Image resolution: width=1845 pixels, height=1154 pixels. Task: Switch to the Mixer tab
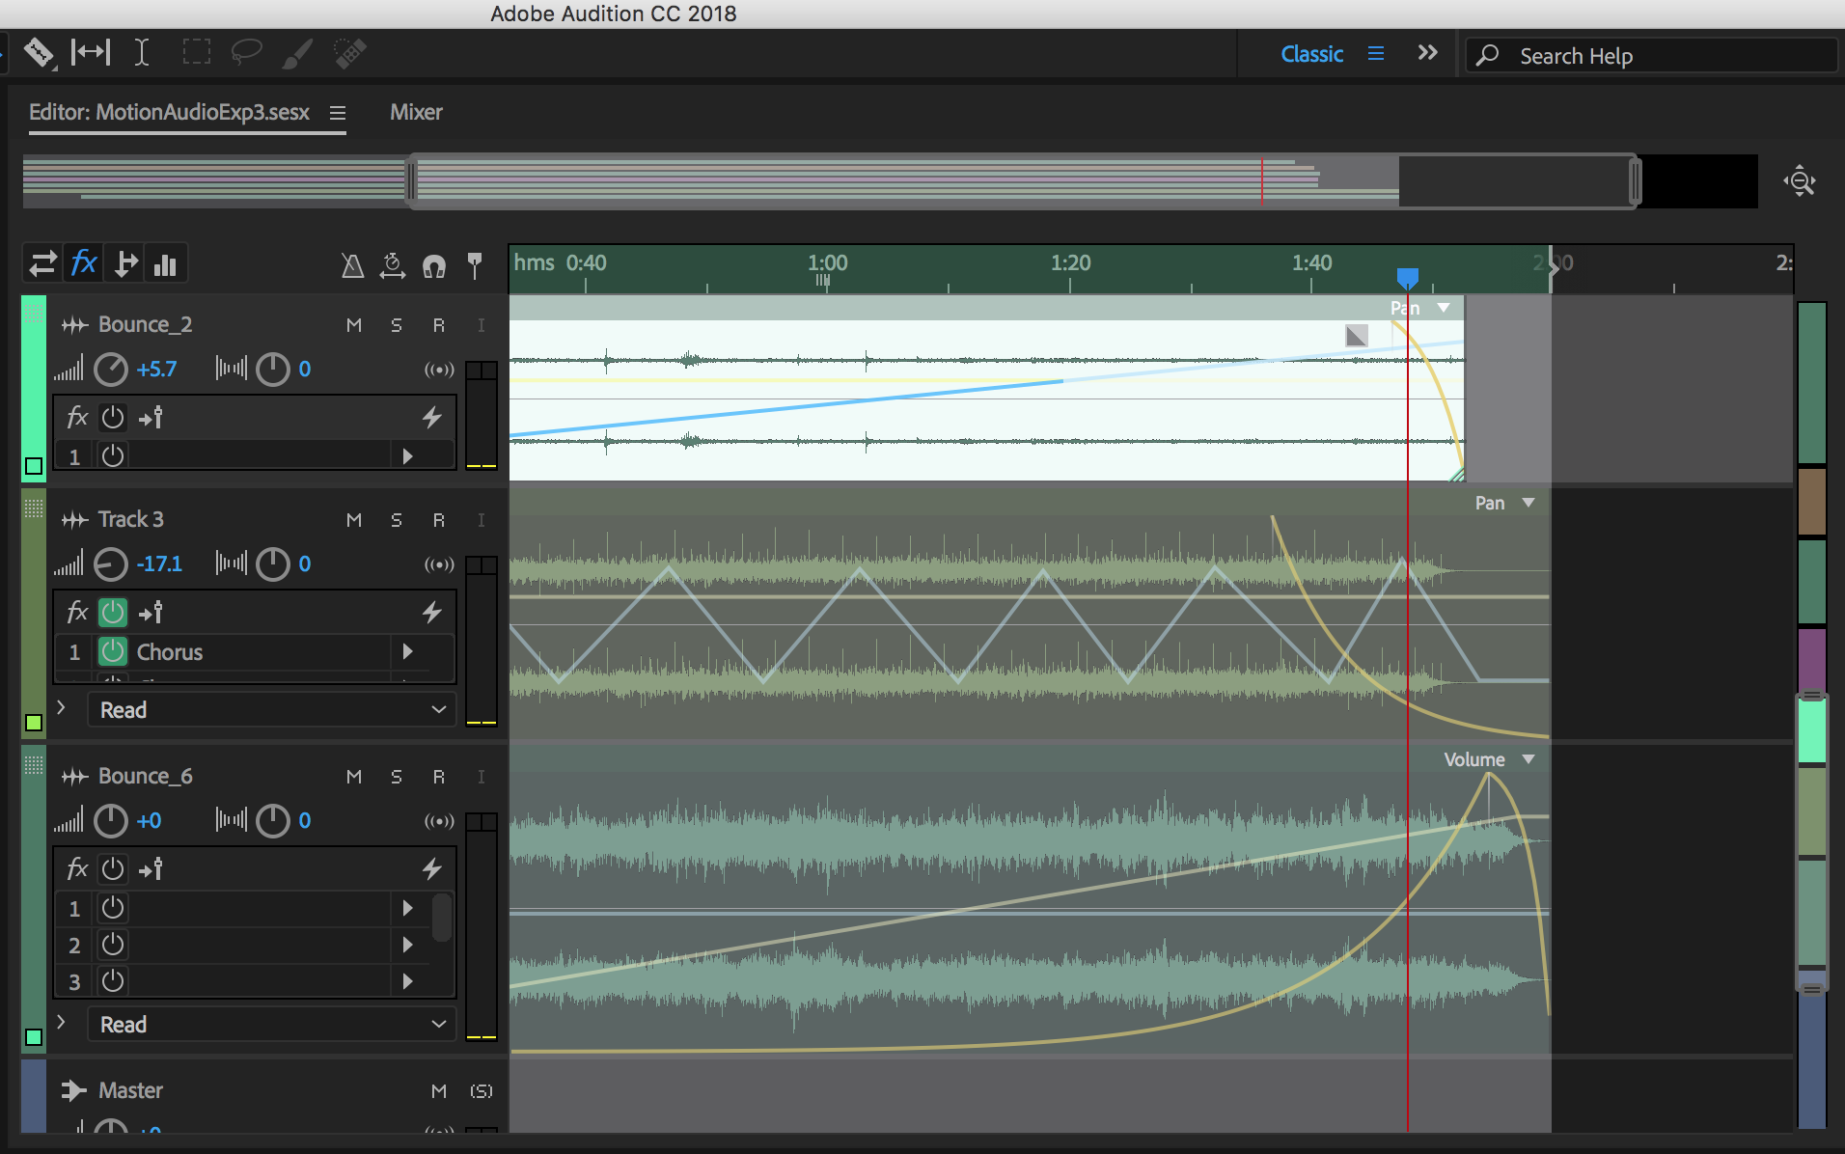click(416, 112)
